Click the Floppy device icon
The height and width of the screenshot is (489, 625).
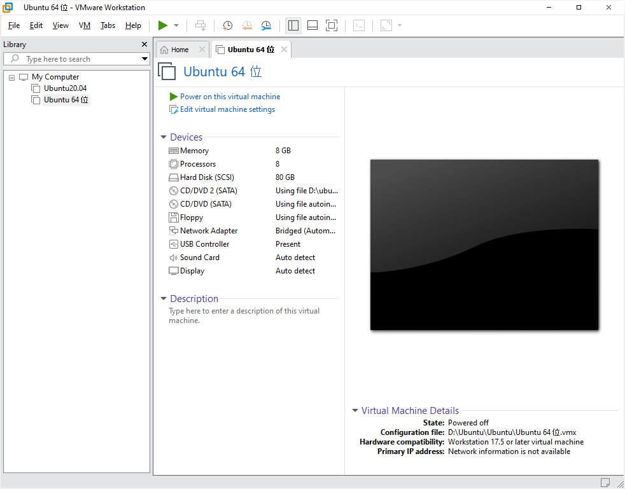173,217
